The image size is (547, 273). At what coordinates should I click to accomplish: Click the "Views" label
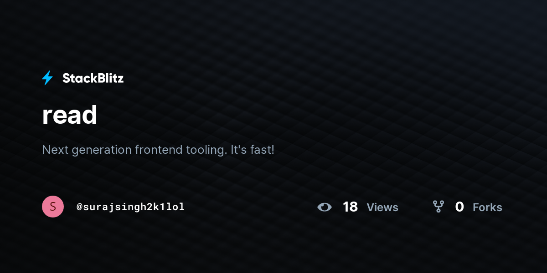click(x=382, y=207)
